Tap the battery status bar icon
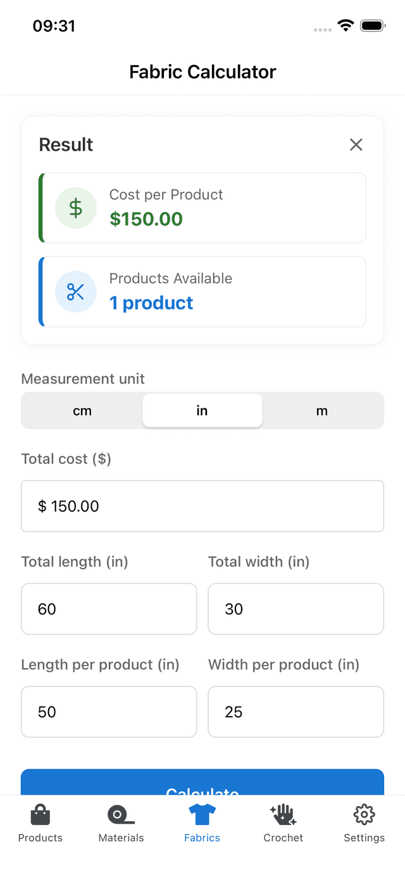Image resolution: width=405 pixels, height=877 pixels. (x=373, y=26)
